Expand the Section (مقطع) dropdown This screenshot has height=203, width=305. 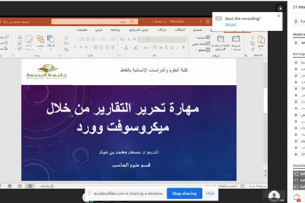(x=203, y=50)
